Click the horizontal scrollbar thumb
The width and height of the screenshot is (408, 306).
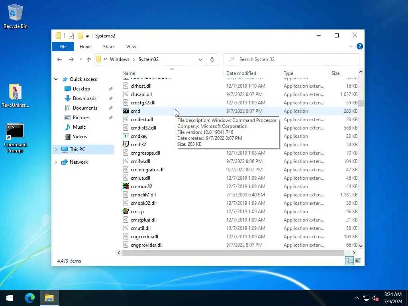click(x=233, y=253)
